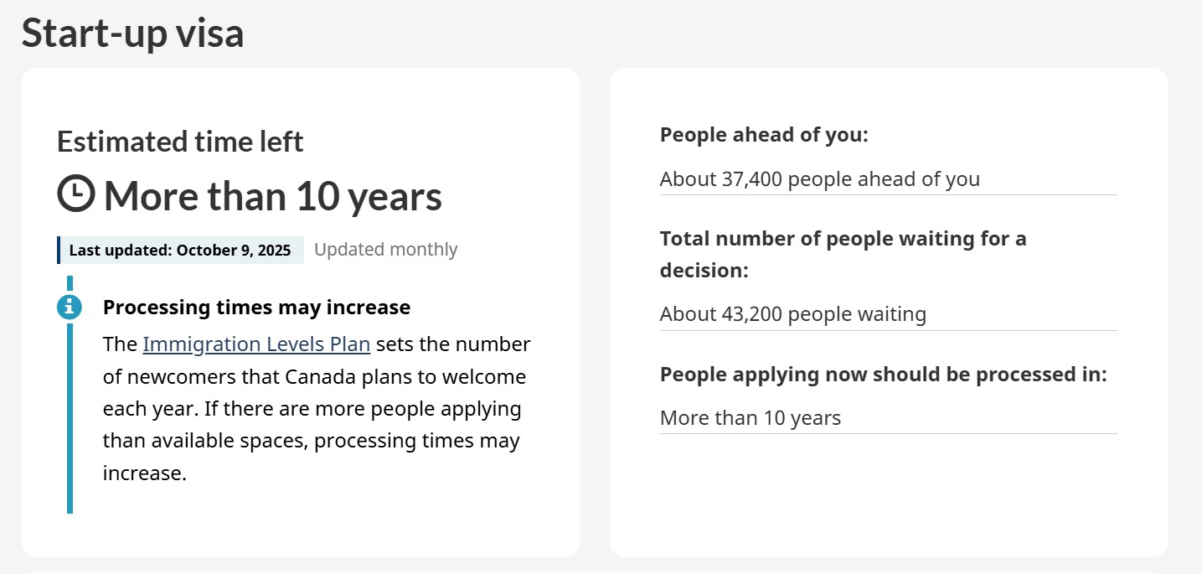Click the "Estimated time left" heading
The image size is (1202, 574).
pos(180,142)
